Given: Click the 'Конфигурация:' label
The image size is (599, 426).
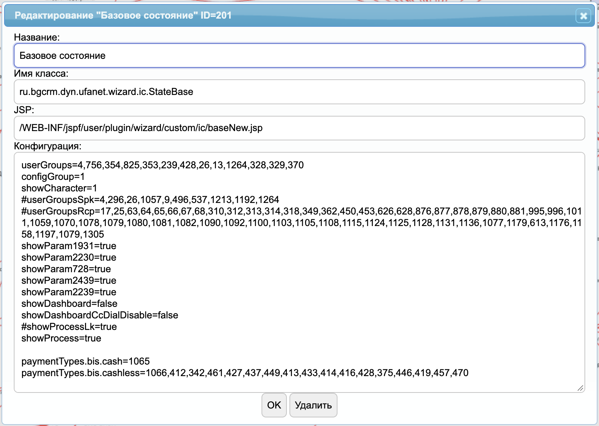Looking at the screenshot, I should tap(48, 146).
